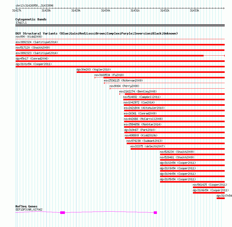Click the red bar of dgv30e203 variant
This screenshot has width=232, height=227.
(151, 72)
